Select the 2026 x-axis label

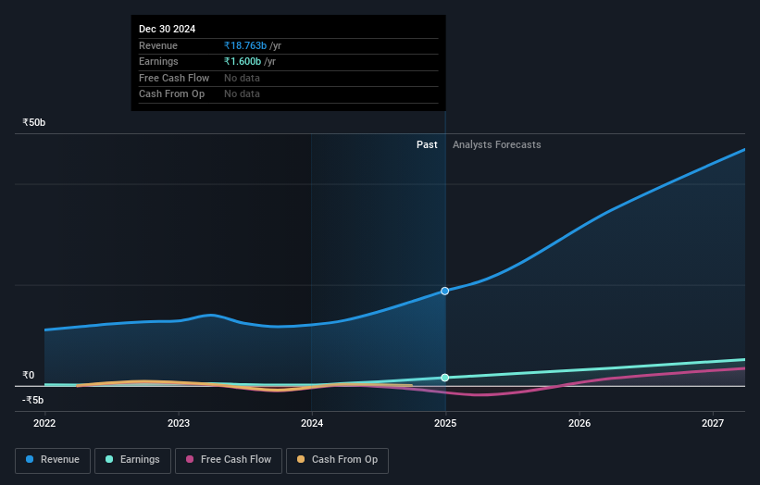tap(579, 423)
